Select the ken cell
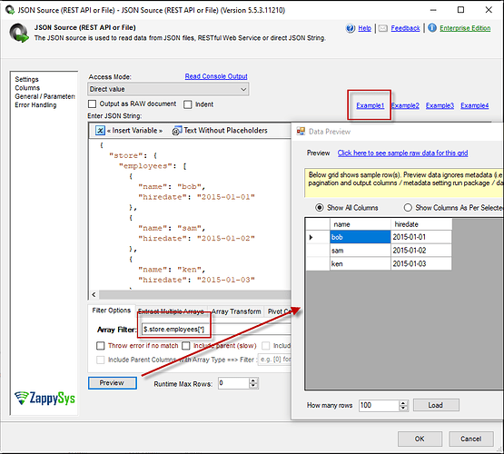The width and height of the screenshot is (504, 454). 361,264
